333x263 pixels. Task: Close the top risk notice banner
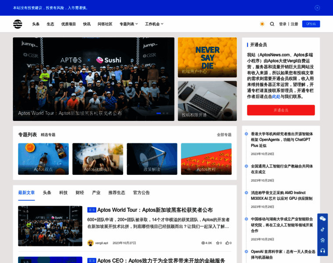[317, 8]
